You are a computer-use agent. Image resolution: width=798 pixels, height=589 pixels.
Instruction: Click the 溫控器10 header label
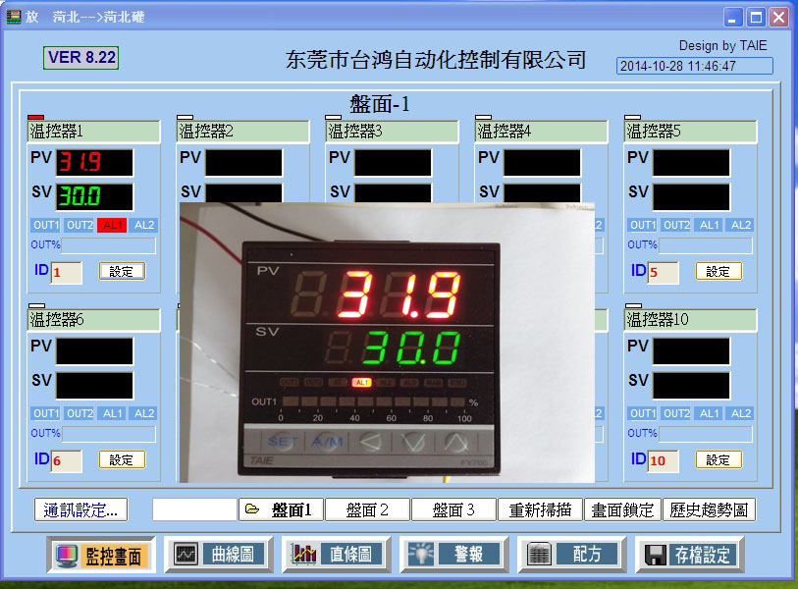point(691,320)
